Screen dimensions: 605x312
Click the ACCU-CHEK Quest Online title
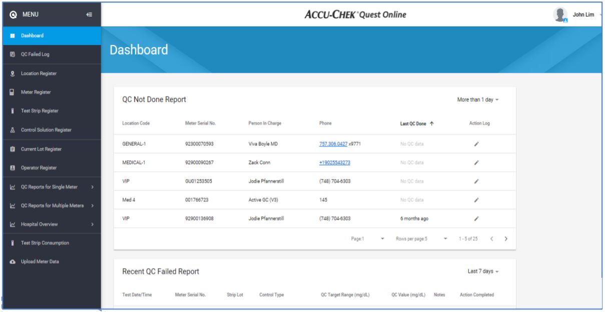[x=355, y=14]
